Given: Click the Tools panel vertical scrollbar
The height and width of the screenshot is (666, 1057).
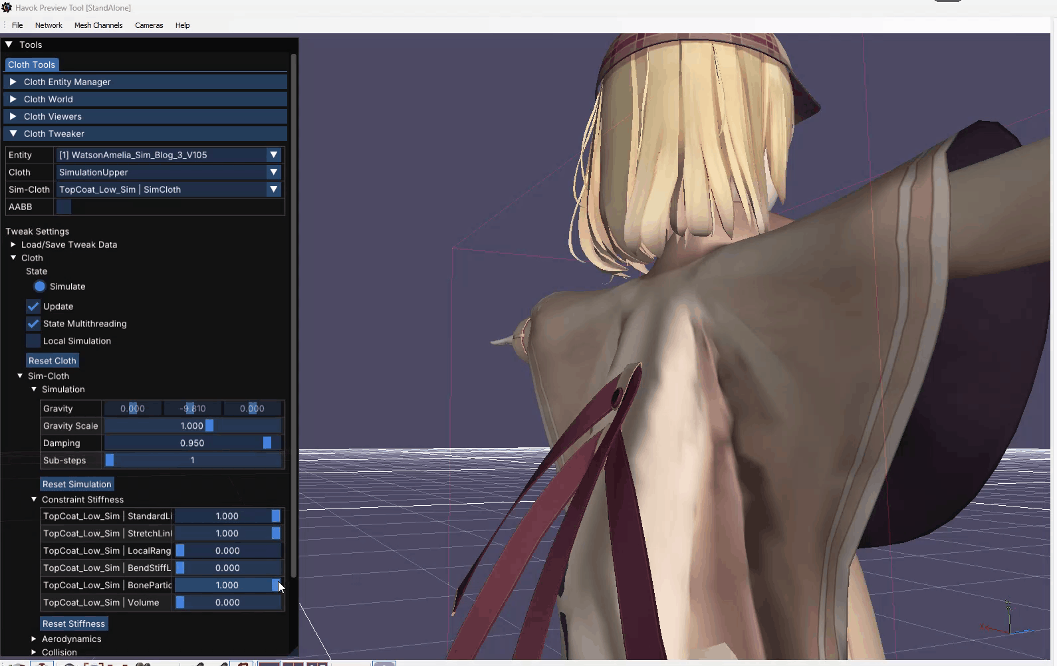Looking at the screenshot, I should click(293, 316).
